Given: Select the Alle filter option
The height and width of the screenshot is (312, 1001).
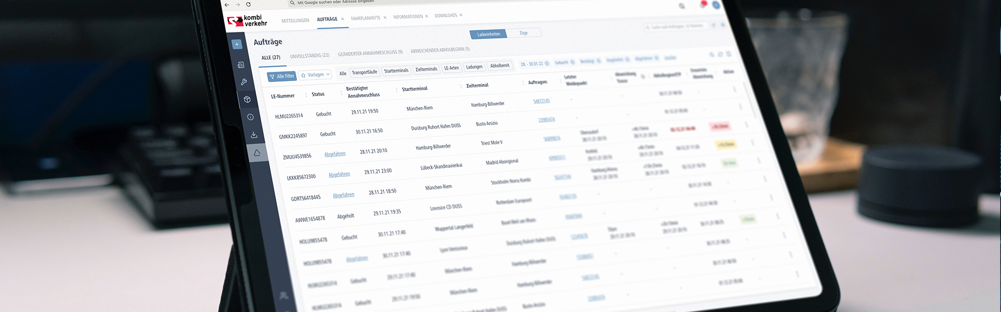Looking at the screenshot, I should 343,73.
